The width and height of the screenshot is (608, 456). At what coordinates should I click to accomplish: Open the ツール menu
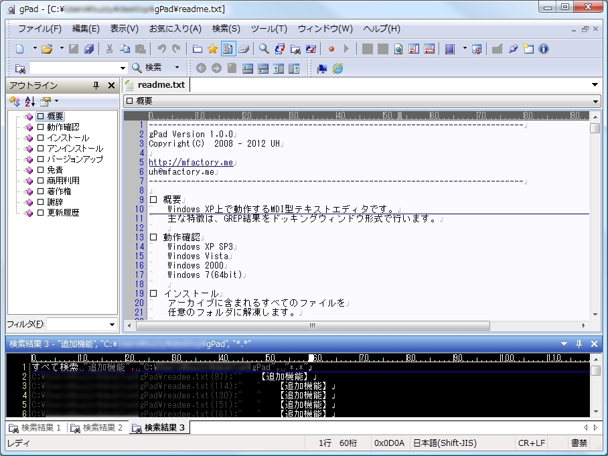[x=269, y=29]
